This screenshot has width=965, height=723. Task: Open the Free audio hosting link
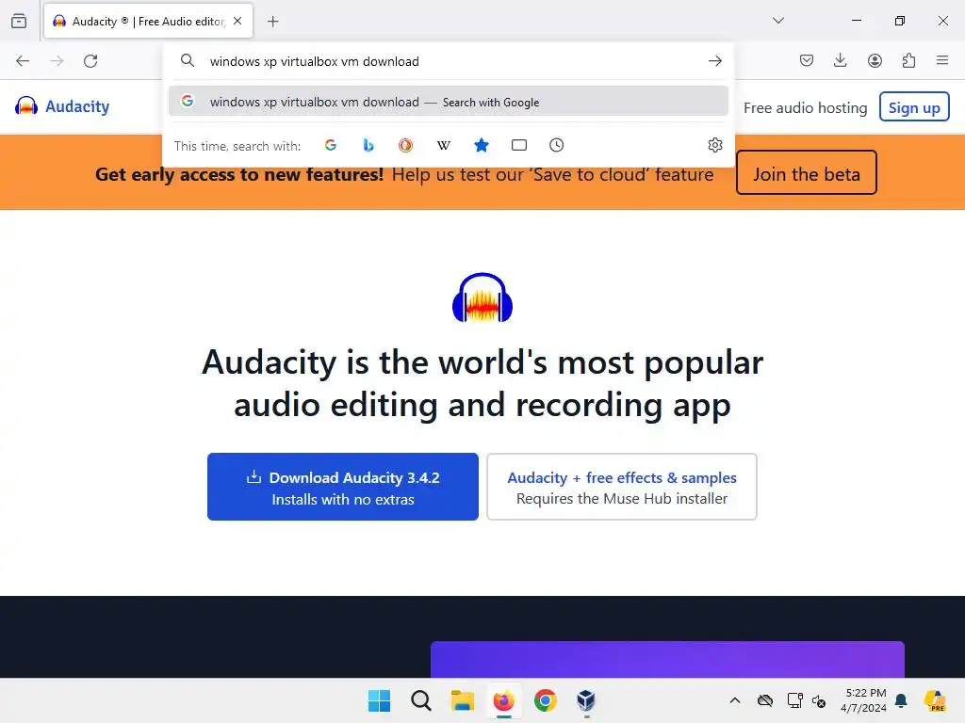(805, 107)
